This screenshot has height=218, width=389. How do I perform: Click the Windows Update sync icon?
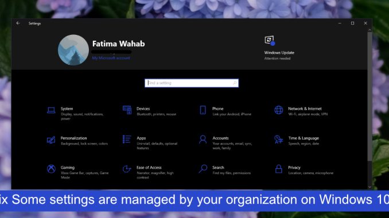(270, 40)
